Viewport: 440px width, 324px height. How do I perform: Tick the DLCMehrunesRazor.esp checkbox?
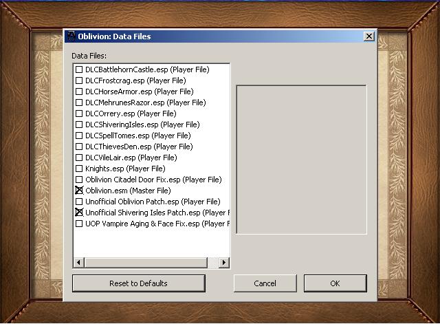(79, 102)
